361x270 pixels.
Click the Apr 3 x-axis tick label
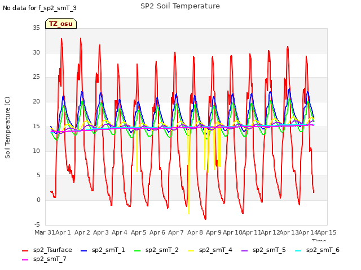101,232
